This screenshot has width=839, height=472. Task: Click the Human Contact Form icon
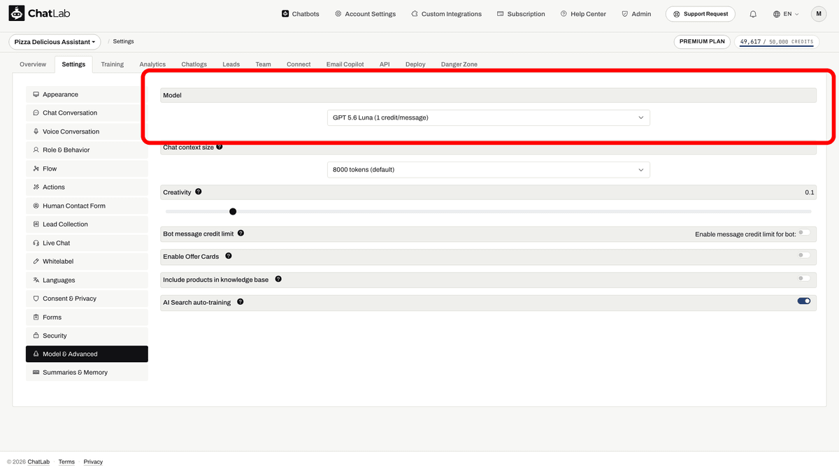point(36,206)
